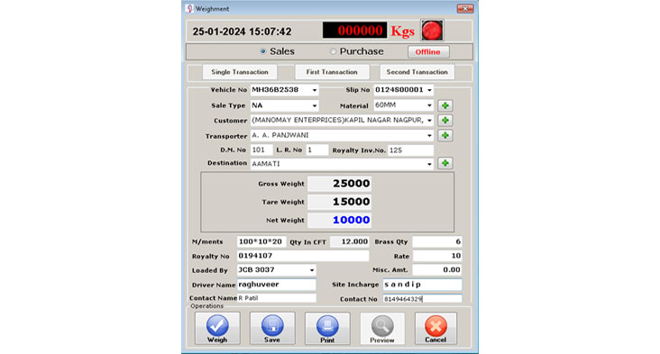Click the D.M. No input field
Viewport: 660px width, 354px height.
[261, 150]
